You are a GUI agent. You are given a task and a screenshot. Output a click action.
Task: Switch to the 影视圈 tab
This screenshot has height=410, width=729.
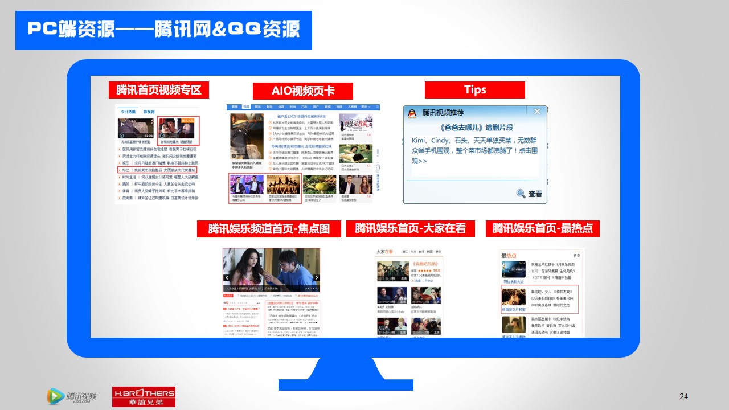149,112
